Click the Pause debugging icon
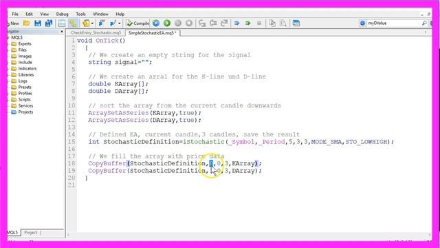 pos(178,23)
